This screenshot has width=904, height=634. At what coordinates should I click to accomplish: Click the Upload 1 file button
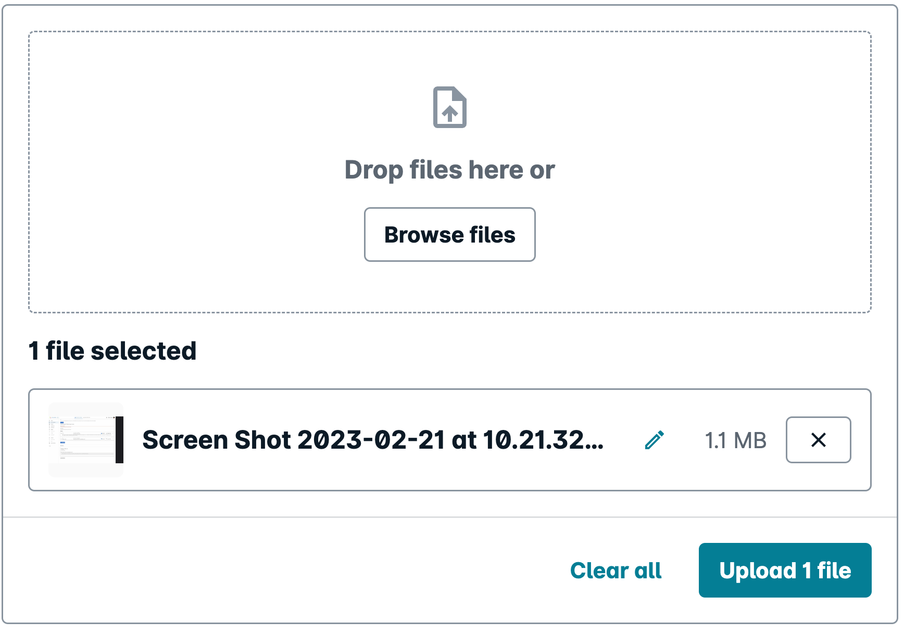point(785,570)
